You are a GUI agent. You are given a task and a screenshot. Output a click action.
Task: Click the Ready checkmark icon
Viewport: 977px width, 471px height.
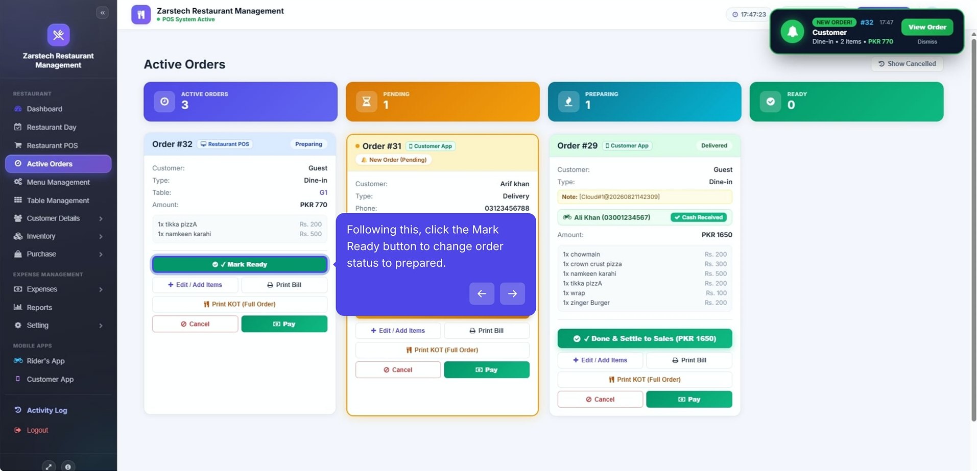[770, 102]
